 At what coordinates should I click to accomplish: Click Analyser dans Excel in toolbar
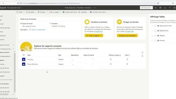[70, 12]
